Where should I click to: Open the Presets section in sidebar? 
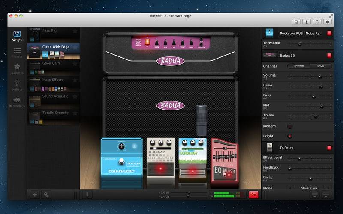tap(17, 53)
